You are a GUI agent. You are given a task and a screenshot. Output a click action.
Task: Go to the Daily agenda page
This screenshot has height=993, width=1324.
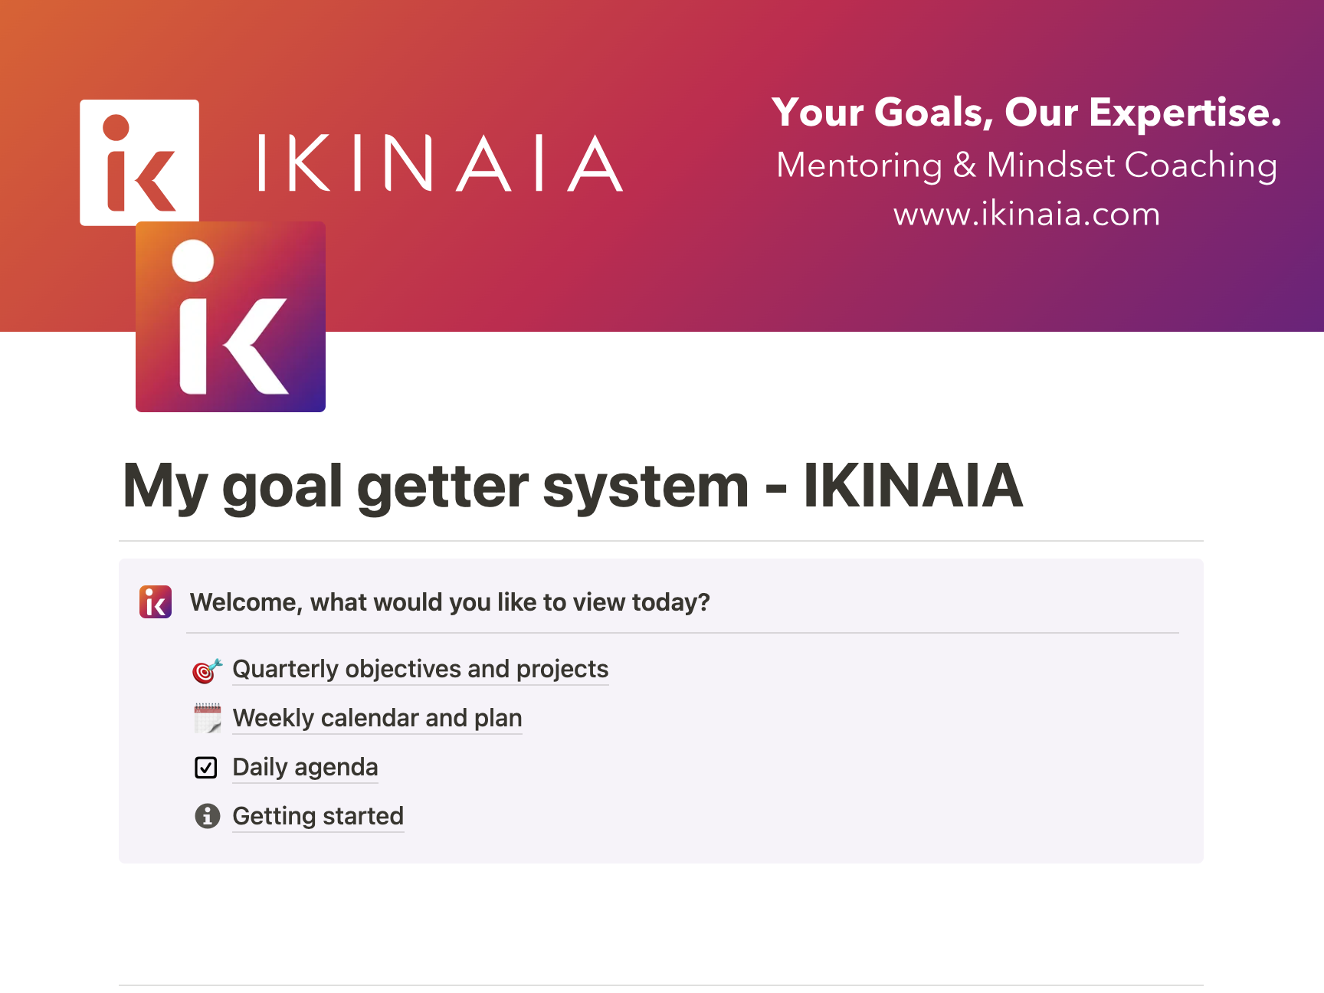pyautogui.click(x=305, y=768)
